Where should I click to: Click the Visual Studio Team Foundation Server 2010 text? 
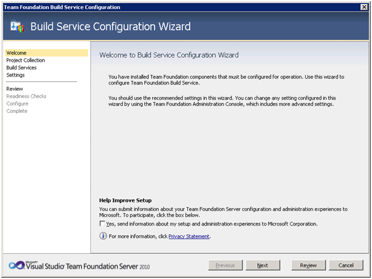click(88, 266)
